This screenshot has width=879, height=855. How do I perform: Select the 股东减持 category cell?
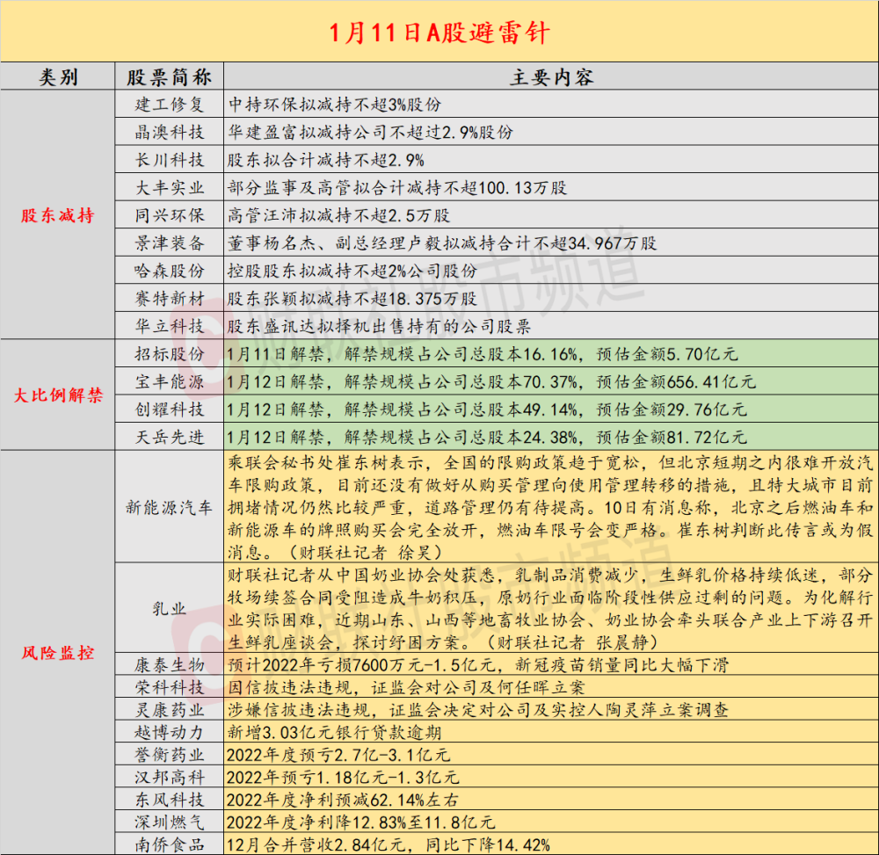point(58,214)
